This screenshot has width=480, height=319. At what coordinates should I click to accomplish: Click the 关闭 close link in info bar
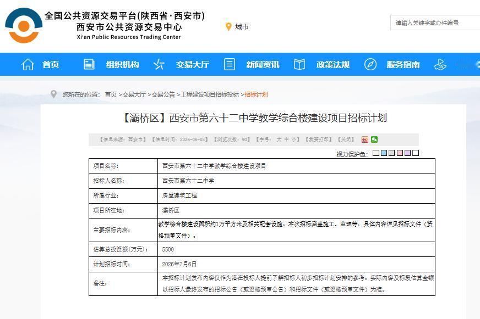346,139
